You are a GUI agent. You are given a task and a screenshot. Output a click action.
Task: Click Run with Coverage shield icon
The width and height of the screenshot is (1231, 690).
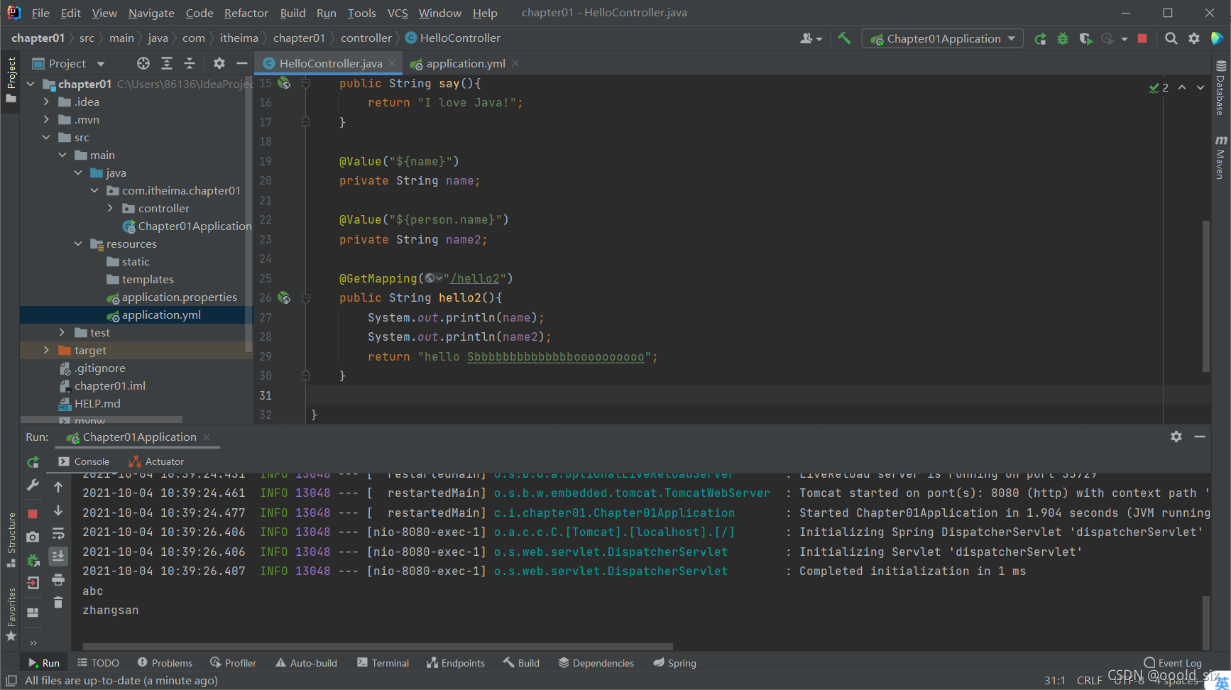pos(1085,39)
